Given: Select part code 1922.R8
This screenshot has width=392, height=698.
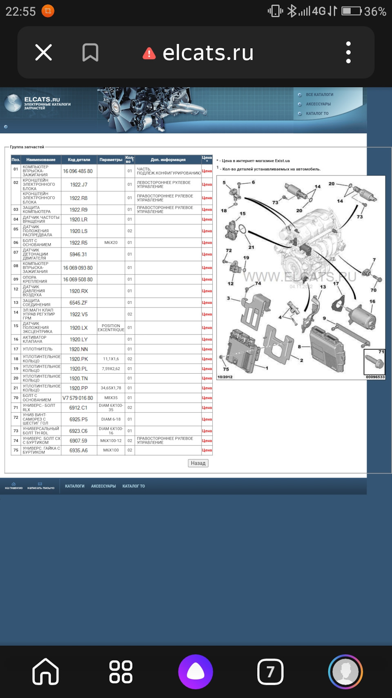Looking at the screenshot, I should pos(78,198).
